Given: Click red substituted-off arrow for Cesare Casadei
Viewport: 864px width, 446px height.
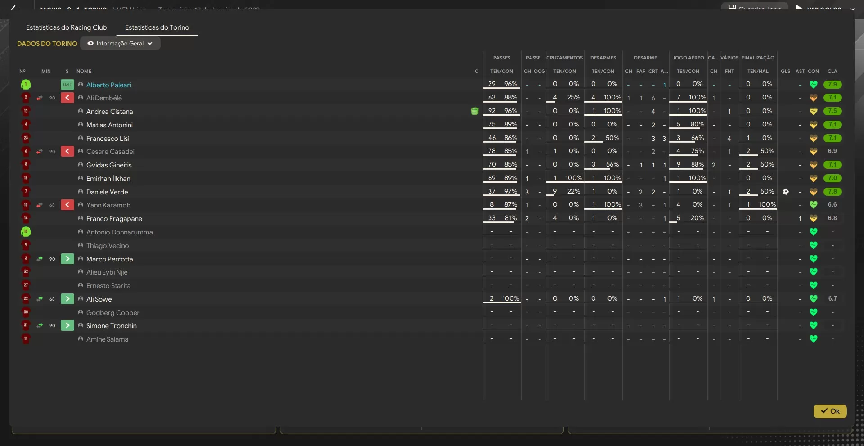Looking at the screenshot, I should pos(67,151).
